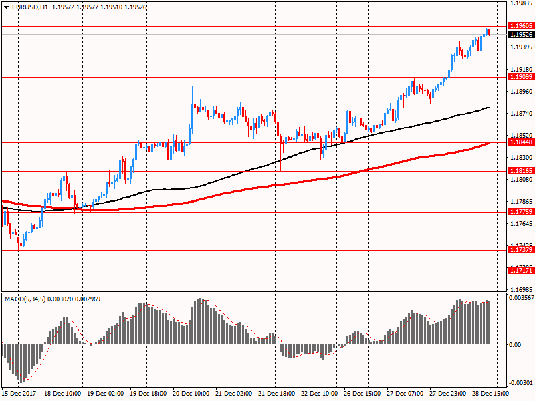This screenshot has width=535, height=401.
Task: Click the 18 Dec 10:00 time label
Action: (63, 393)
